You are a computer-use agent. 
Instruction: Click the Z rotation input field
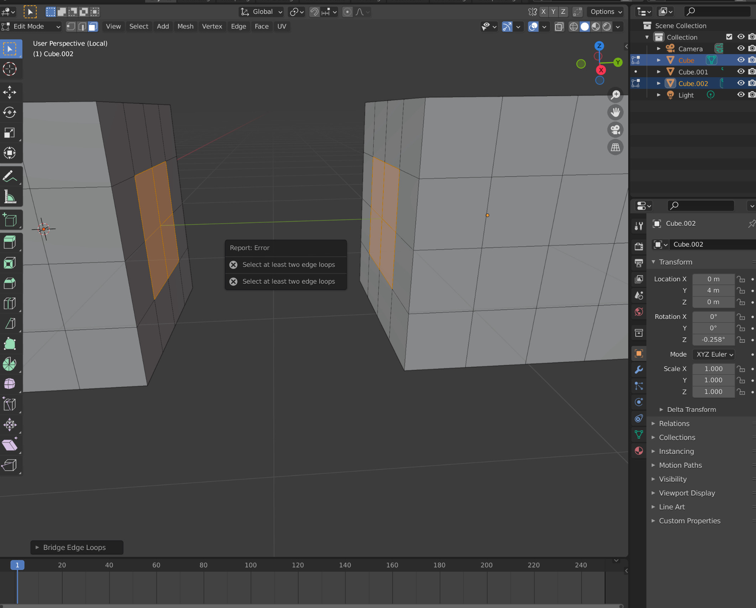[x=713, y=339]
